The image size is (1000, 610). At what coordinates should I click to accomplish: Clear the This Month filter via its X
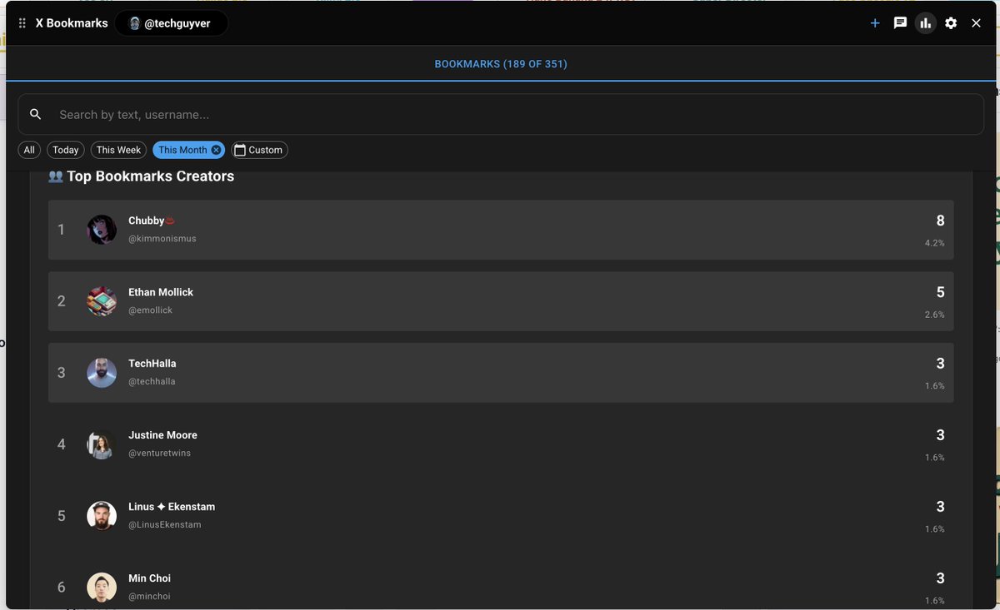[216, 150]
